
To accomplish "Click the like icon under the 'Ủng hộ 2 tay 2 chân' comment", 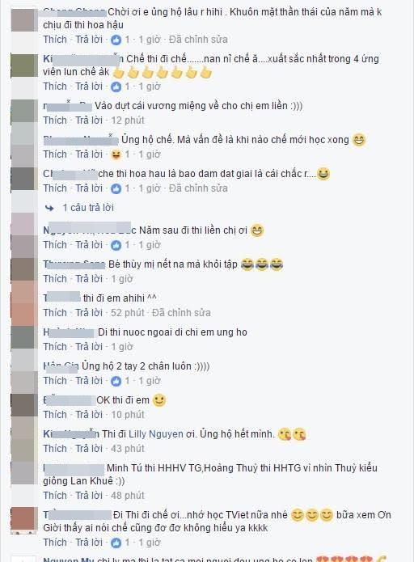I will 116,381.
